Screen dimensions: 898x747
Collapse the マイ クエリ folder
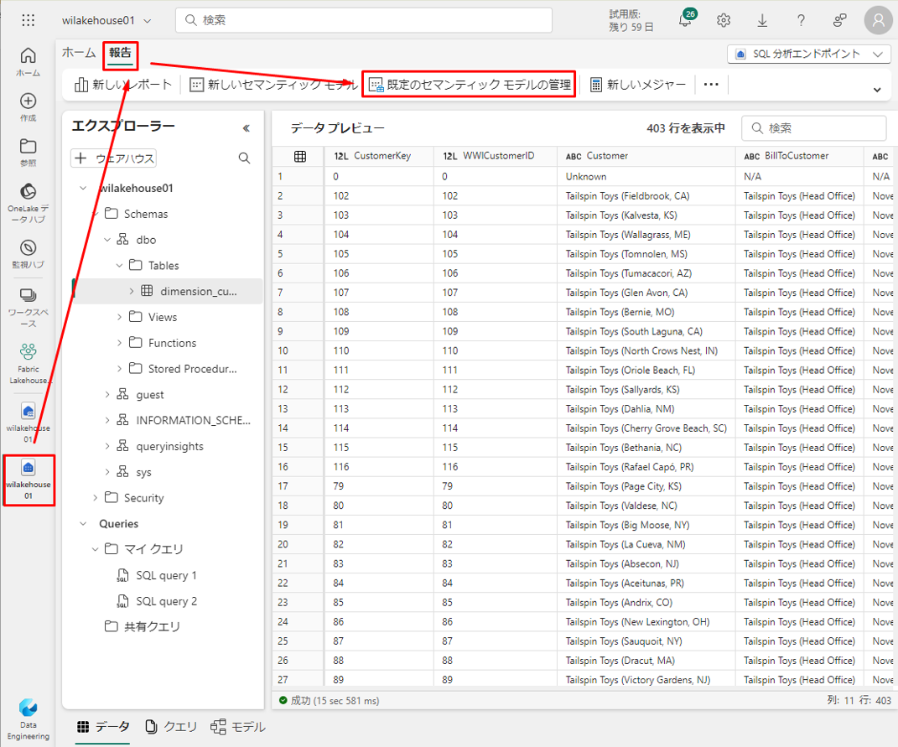[95, 549]
